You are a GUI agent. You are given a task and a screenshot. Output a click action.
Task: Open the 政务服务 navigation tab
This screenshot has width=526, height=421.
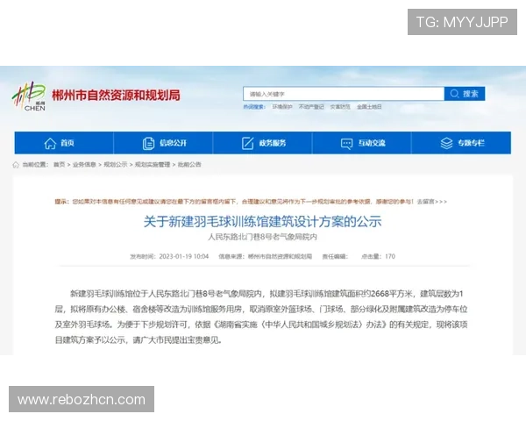click(x=262, y=143)
